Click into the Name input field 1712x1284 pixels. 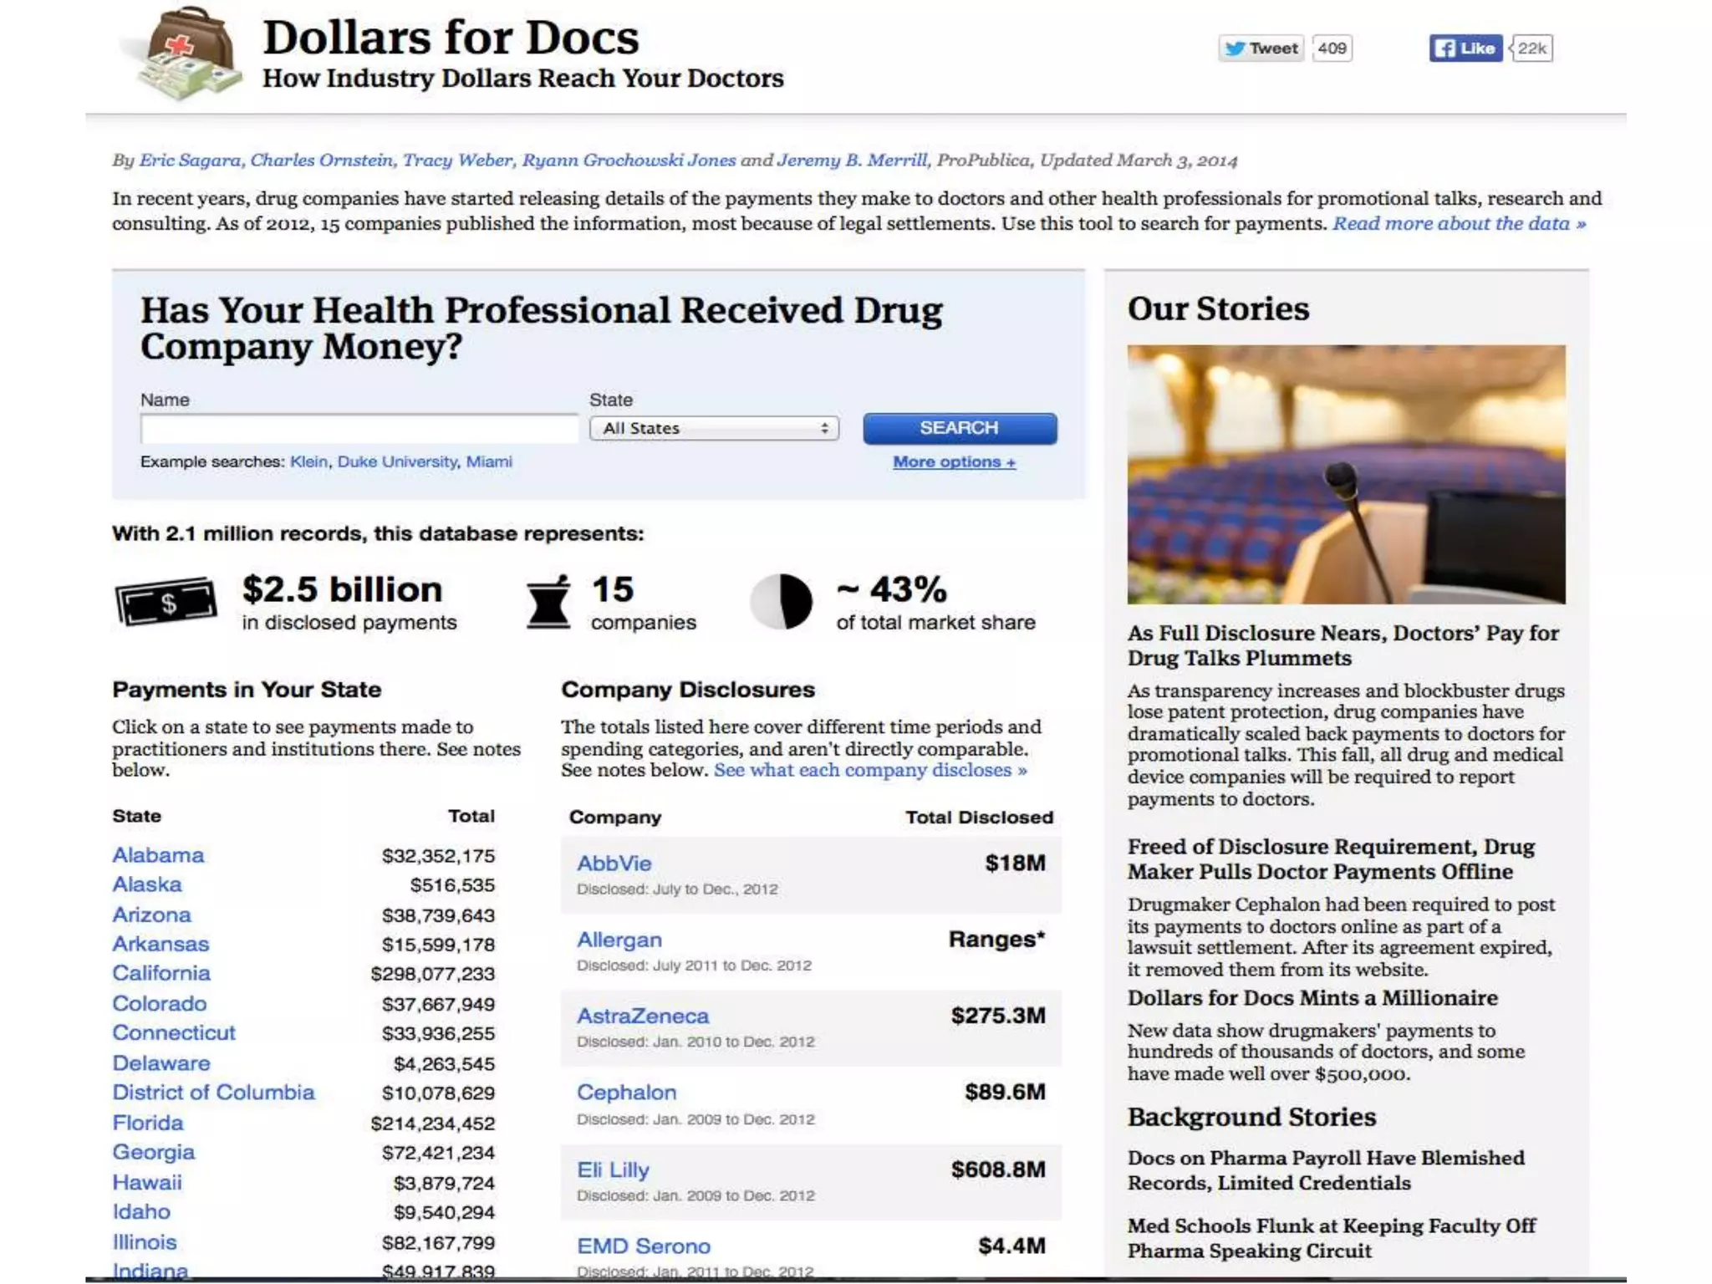coord(359,428)
